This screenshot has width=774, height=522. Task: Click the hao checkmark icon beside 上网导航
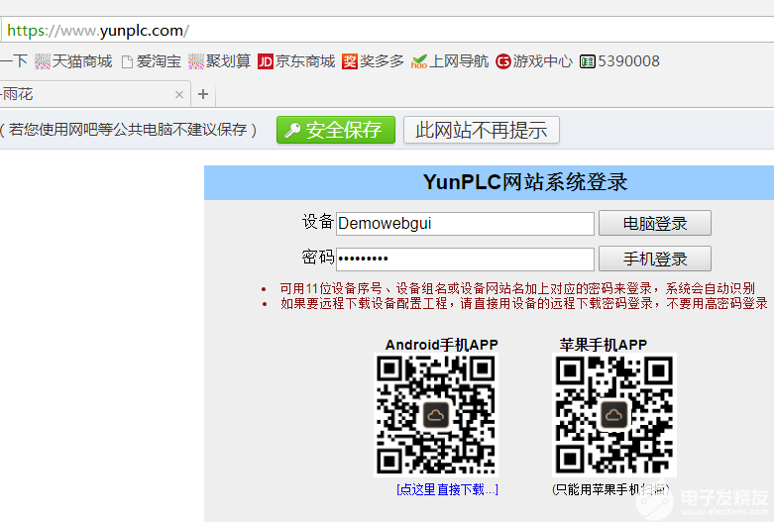click(x=419, y=61)
